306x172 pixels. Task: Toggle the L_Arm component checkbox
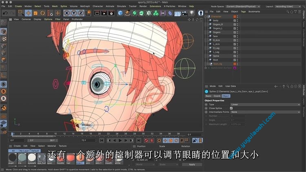click(235, 44)
